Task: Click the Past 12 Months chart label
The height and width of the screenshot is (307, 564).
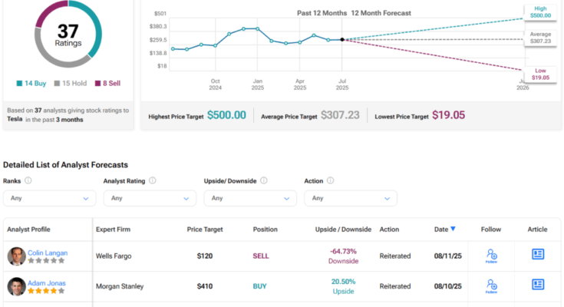Action: point(322,13)
